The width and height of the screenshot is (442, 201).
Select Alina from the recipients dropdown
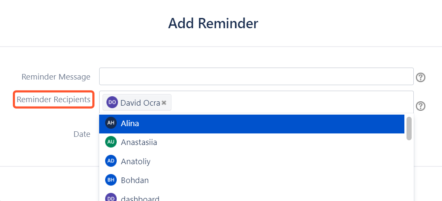pos(130,124)
